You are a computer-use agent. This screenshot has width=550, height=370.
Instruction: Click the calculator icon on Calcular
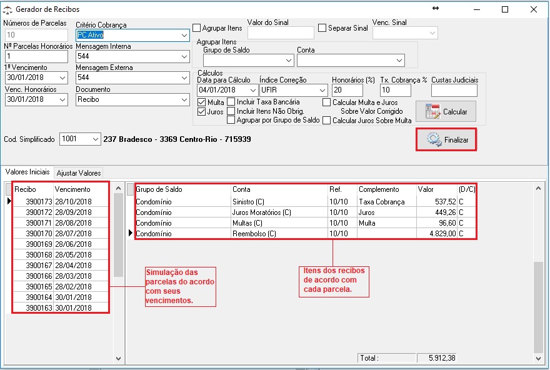[432, 111]
